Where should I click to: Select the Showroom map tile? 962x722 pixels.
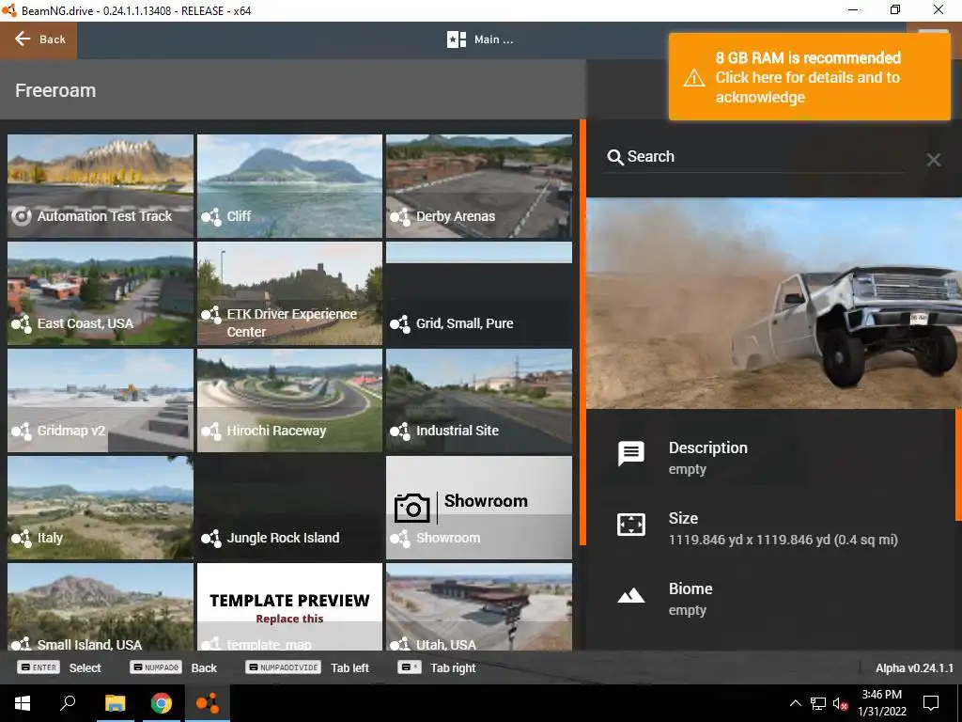tap(479, 507)
